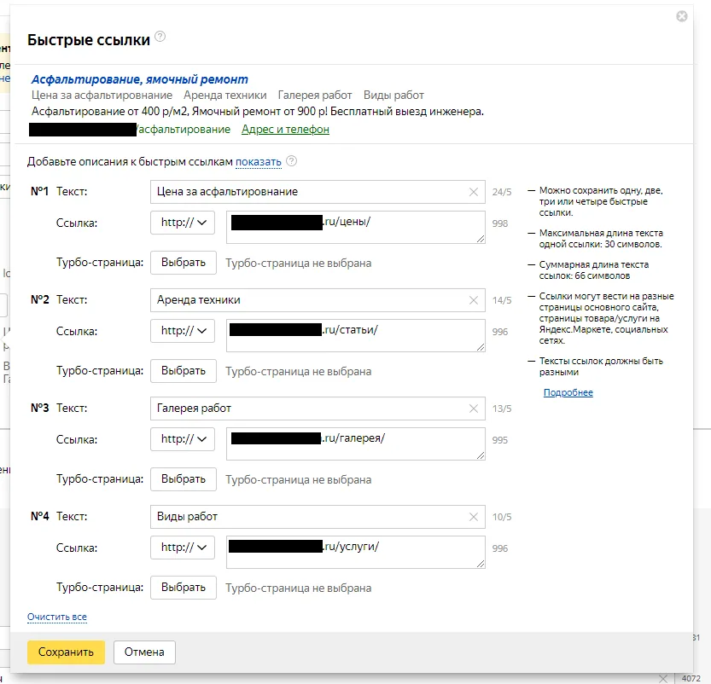Clear text of link №1 Цена за асфальтирование
The width and height of the screenshot is (711, 684).
point(474,192)
